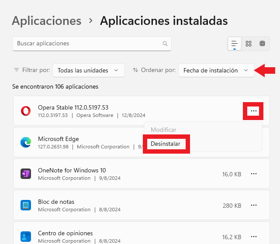The width and height of the screenshot is (280, 244).
Task: Open the Fecha de instalación sort dropdown
Action: coord(216,70)
